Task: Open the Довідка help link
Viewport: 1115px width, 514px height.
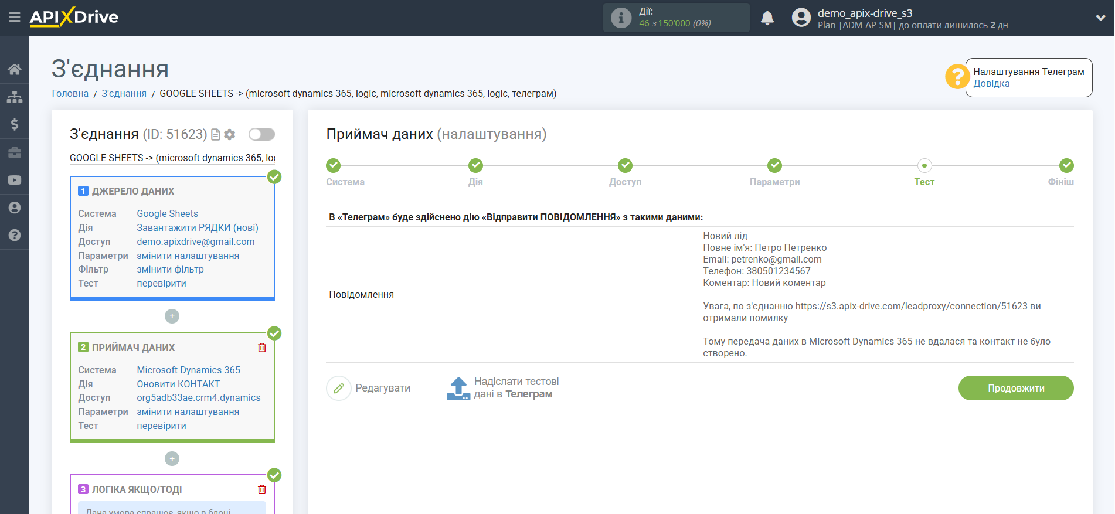Action: [x=991, y=84]
